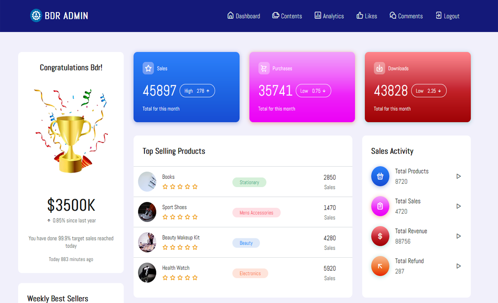Click the Electronics category tag
This screenshot has width=498, height=303.
click(250, 273)
